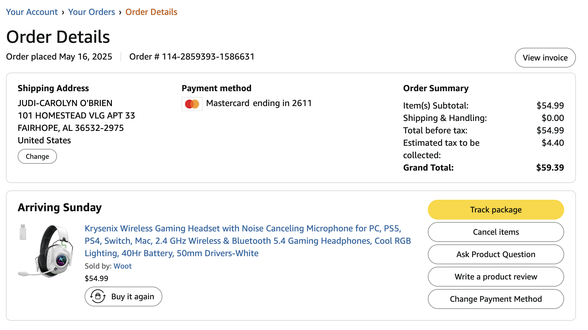Open Your Orders breadcrumb link

(92, 12)
